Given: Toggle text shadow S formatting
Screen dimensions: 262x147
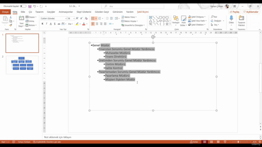Looking at the screenshot, I should (x=54, y=24).
